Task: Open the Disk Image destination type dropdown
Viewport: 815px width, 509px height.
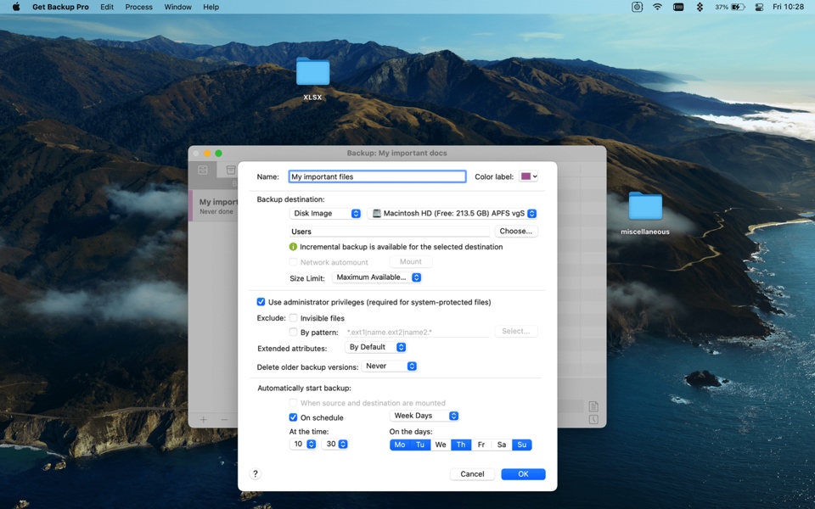Action: [x=326, y=214]
